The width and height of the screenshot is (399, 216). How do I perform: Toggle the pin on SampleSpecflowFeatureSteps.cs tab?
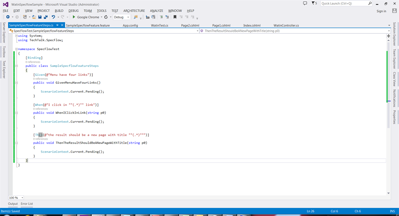coord(57,25)
